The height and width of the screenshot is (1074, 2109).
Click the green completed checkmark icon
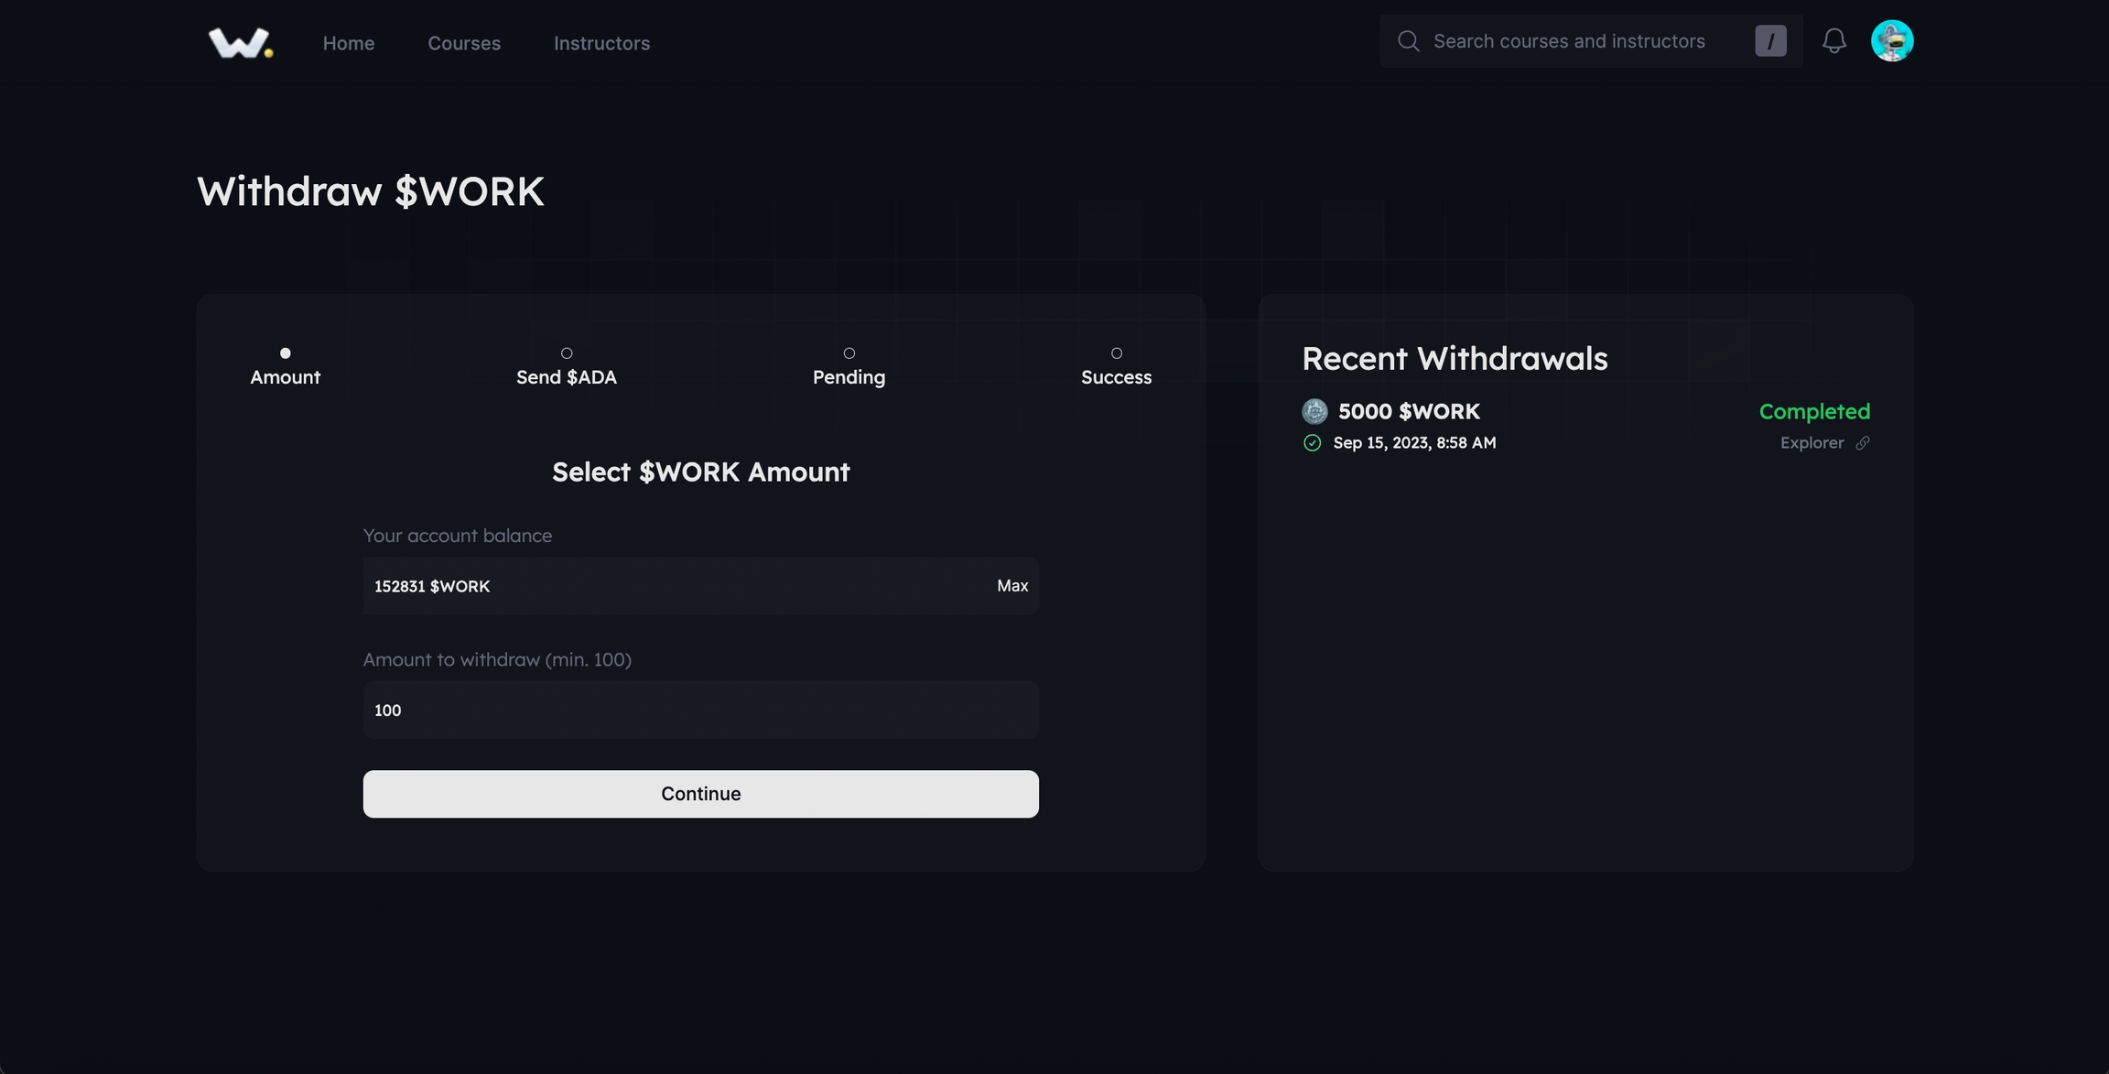[1312, 443]
